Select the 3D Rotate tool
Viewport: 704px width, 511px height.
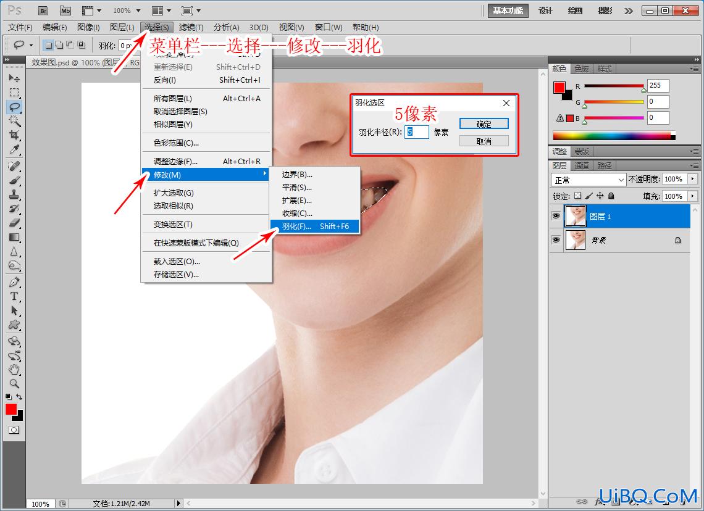[x=14, y=341]
